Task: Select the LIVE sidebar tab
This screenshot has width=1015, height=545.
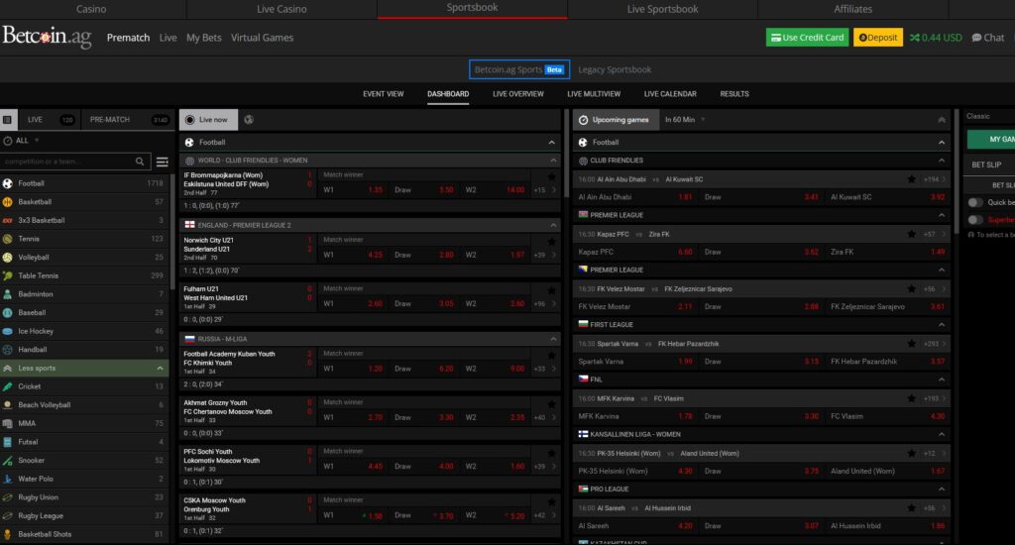Action: point(48,120)
